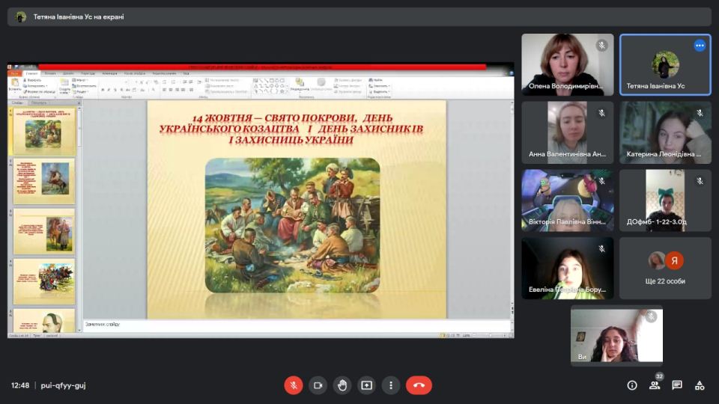Open options on Тетяна Іванівна Ус tile
Image resolution: width=719 pixels, height=404 pixels.
pos(700,46)
